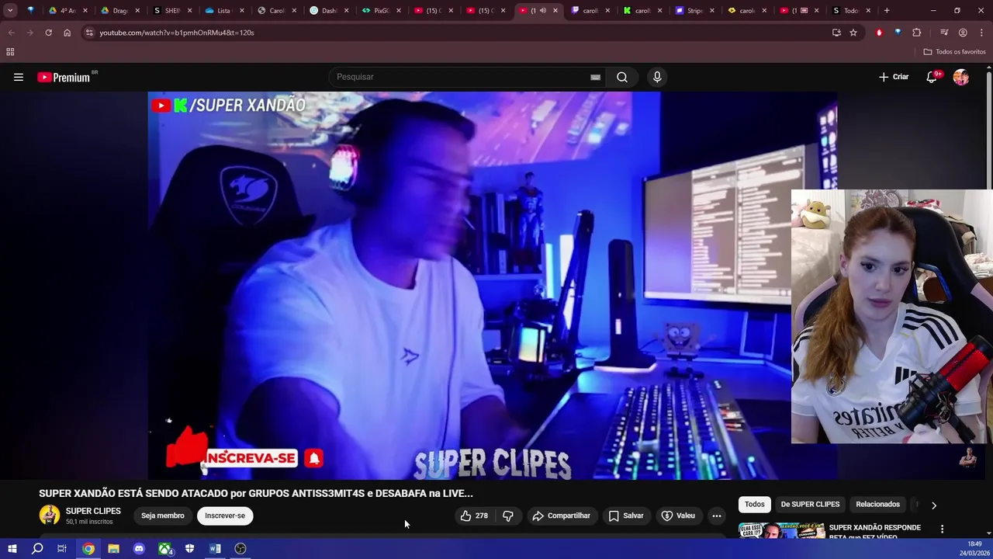Open Chrome profile icon

[963, 33]
